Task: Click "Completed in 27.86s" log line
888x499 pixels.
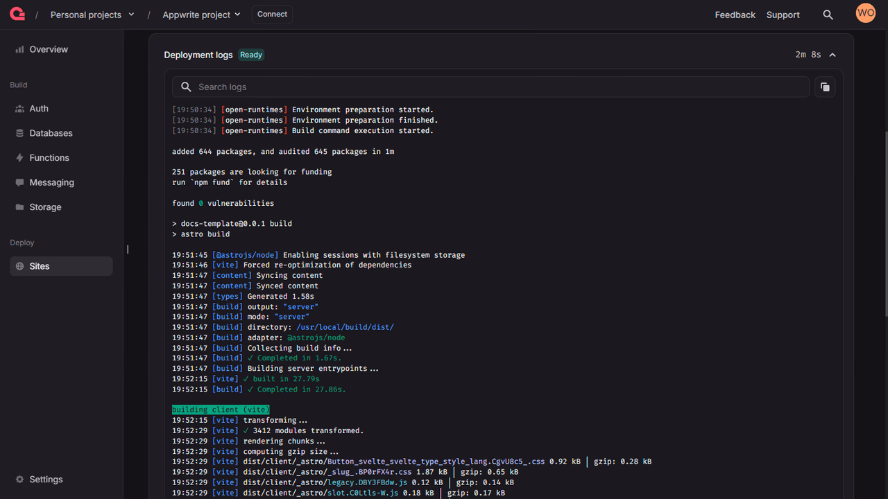Action: (259, 389)
